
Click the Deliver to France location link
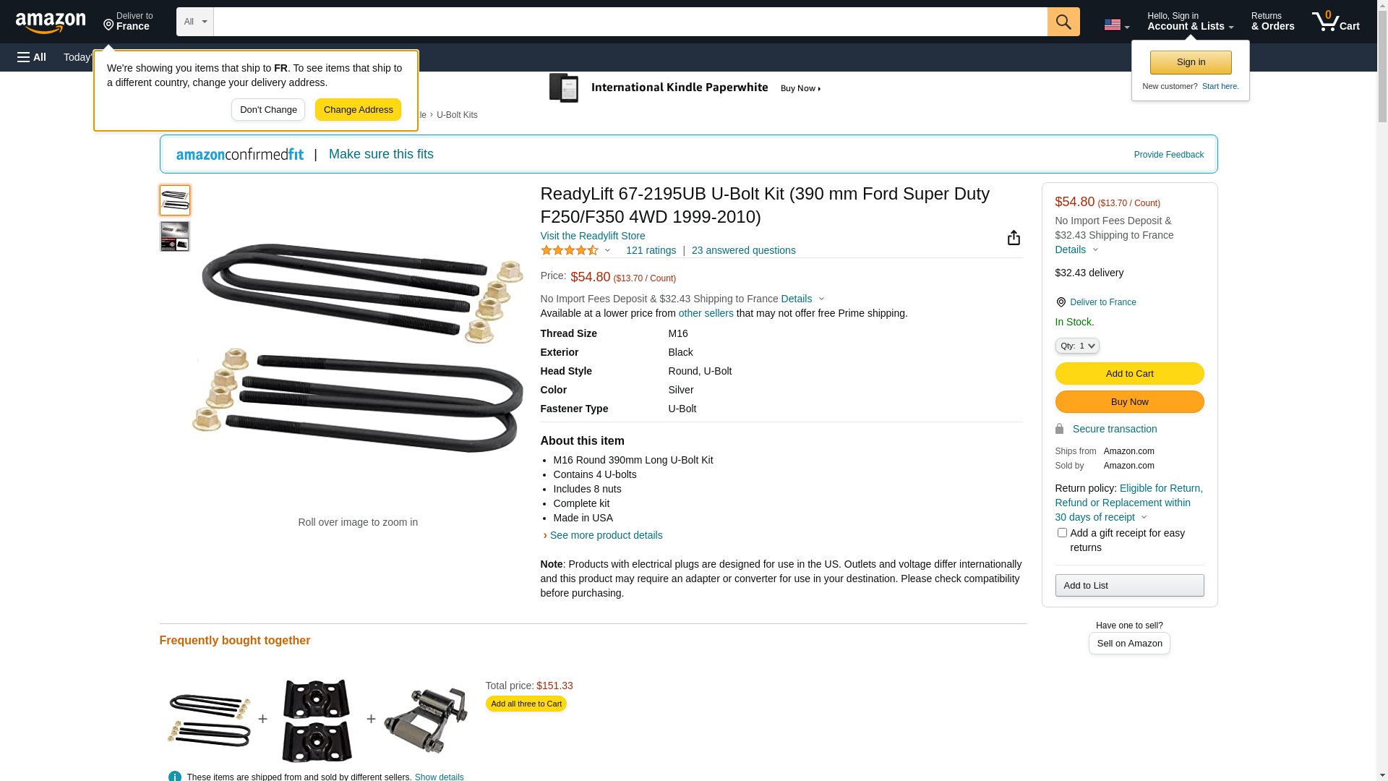1102,302
